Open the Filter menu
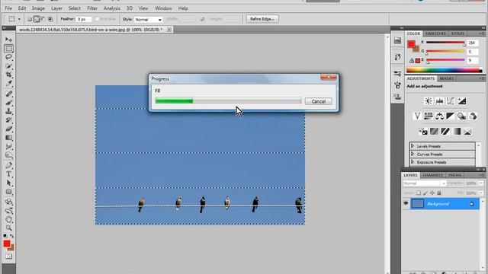The width and height of the screenshot is (488, 274). 92,8
